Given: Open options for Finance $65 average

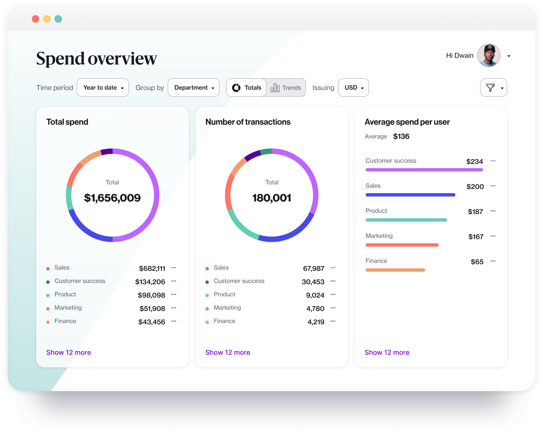Looking at the screenshot, I should (493, 261).
